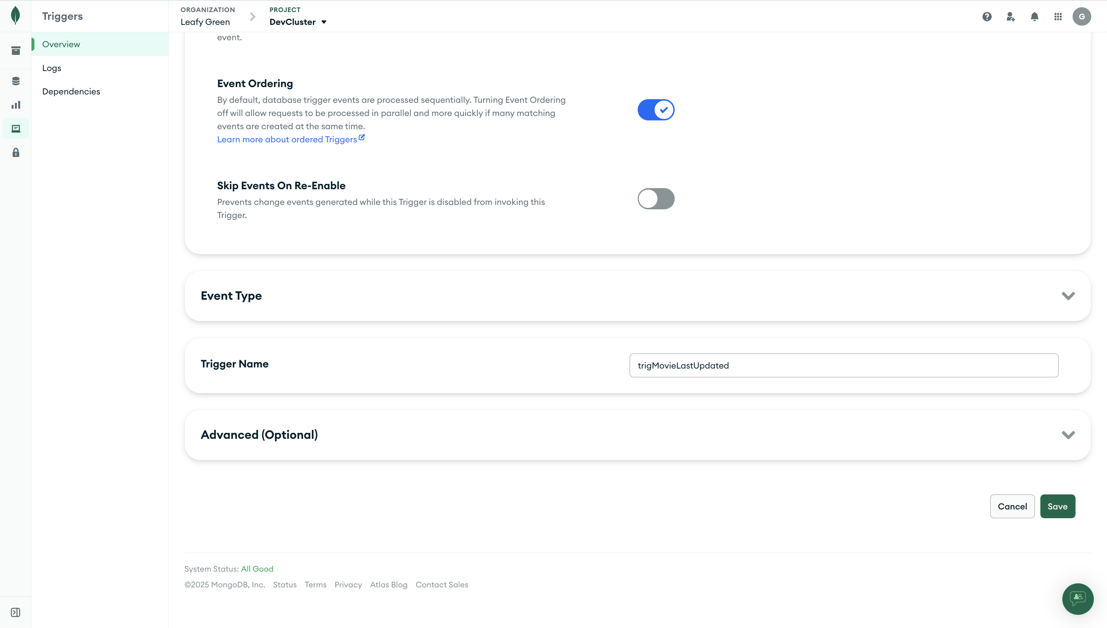Screen dimensions: 1107x628
Task: Expand the Event Type section
Action: point(638,296)
